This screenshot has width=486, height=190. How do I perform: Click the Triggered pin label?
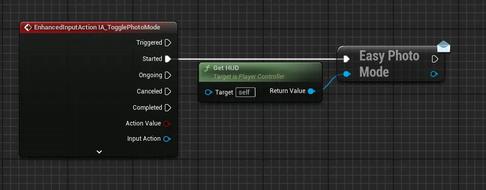click(x=149, y=43)
